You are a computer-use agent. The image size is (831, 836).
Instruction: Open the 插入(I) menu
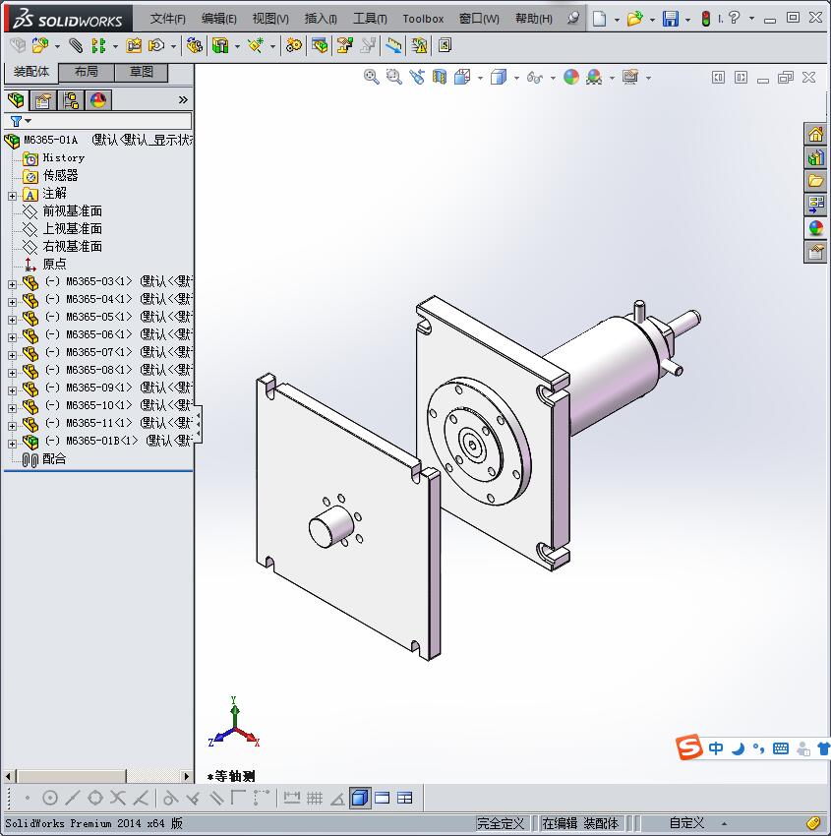click(321, 19)
